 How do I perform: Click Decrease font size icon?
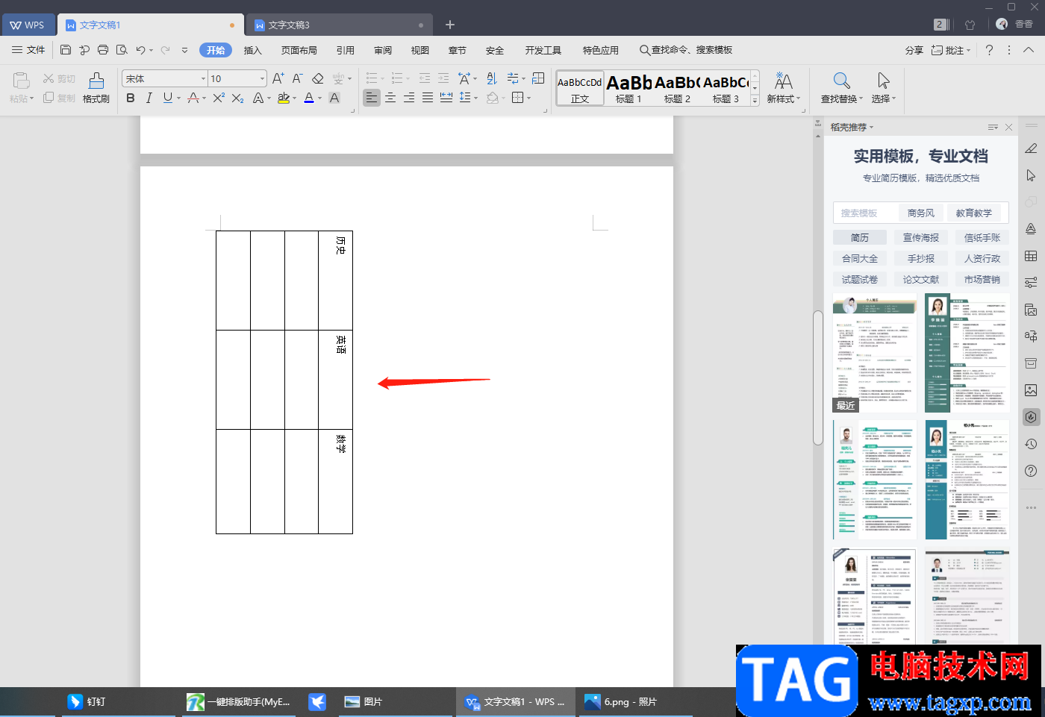(297, 78)
